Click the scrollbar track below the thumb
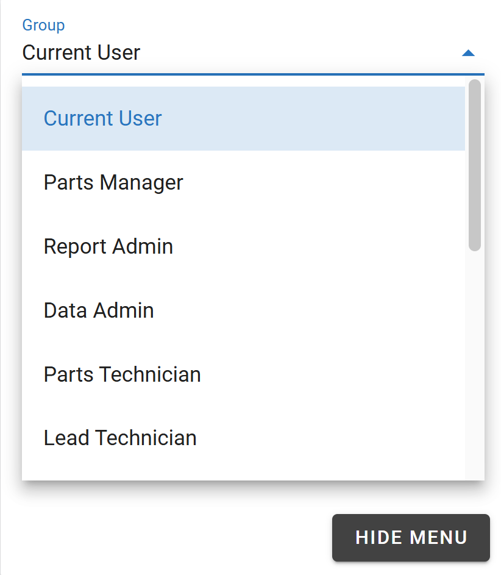This screenshot has width=501, height=575. [x=474, y=366]
